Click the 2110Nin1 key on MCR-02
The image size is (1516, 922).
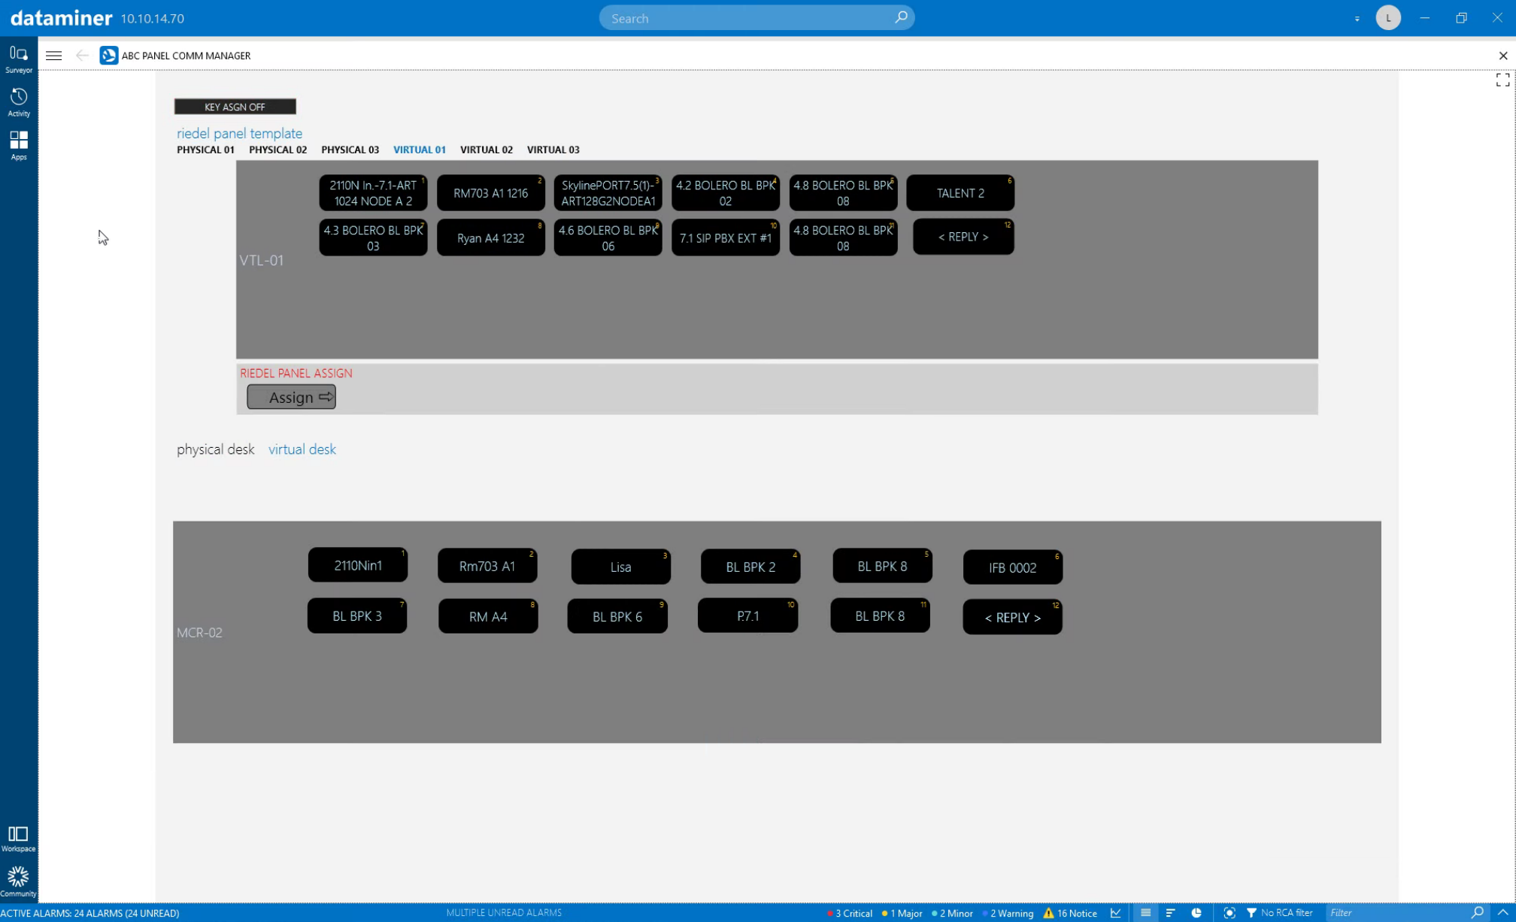click(358, 565)
